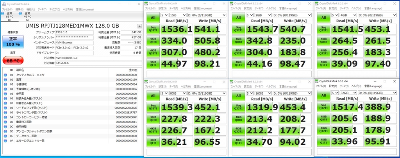This screenshot has height=158, width=400.
Task: Open drive selector dropdown in 4GiB window
Action: coord(377,15)
